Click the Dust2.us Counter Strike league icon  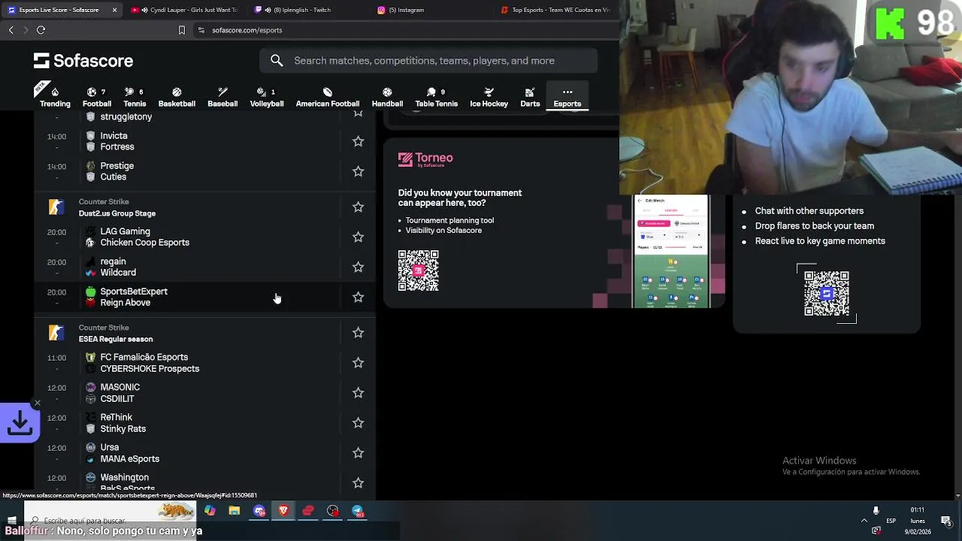point(55,207)
